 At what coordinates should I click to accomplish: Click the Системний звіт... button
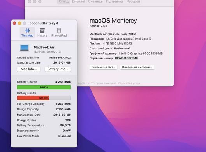[x=103, y=67]
